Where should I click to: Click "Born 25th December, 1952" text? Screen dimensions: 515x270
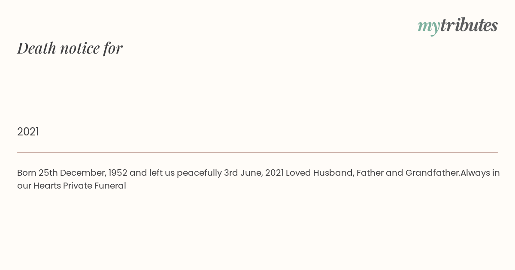pyautogui.click(x=72, y=173)
